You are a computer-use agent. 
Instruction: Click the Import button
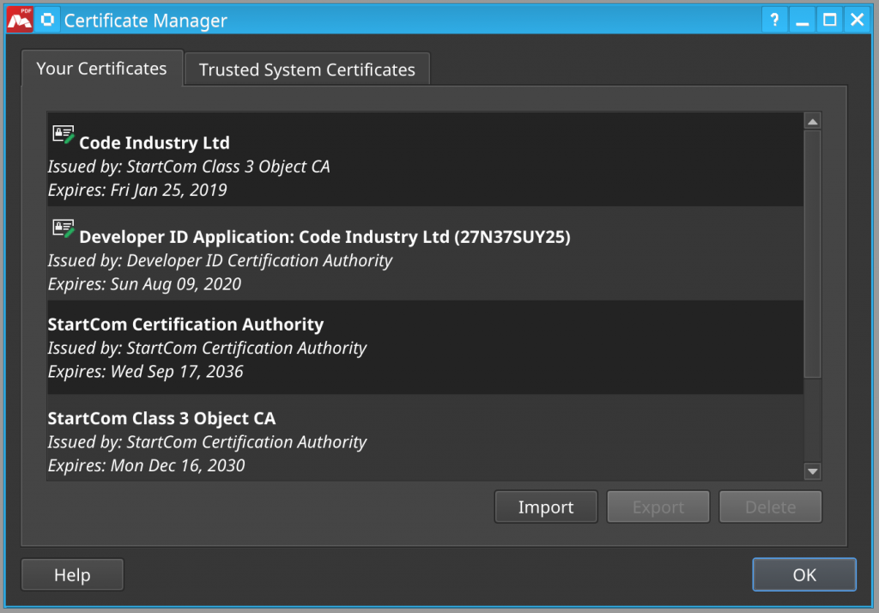pos(546,507)
